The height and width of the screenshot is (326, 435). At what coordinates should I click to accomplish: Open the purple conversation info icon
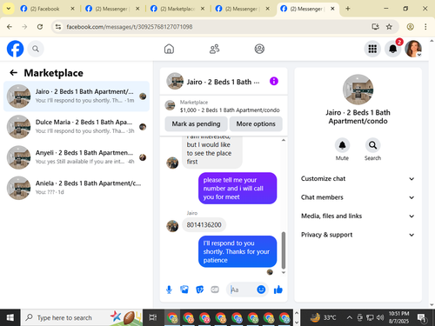click(x=274, y=81)
